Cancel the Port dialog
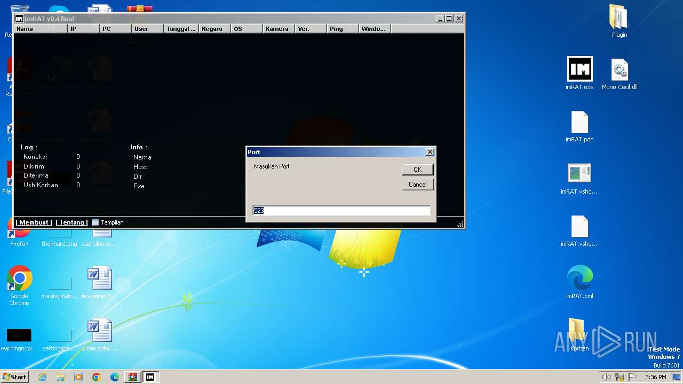This screenshot has height=384, width=683. pyautogui.click(x=417, y=184)
